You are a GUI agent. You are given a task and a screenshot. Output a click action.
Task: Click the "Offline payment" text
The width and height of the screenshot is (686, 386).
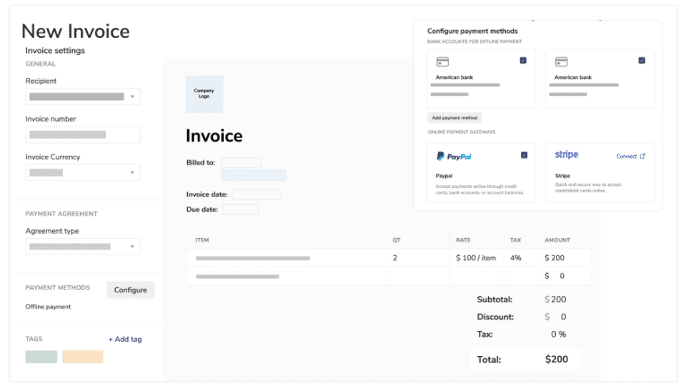click(x=48, y=307)
